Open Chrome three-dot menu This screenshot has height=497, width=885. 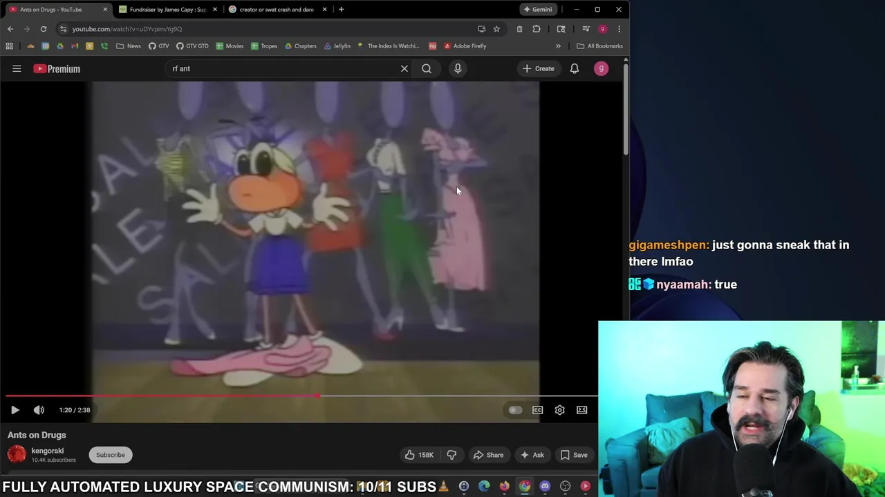619,29
